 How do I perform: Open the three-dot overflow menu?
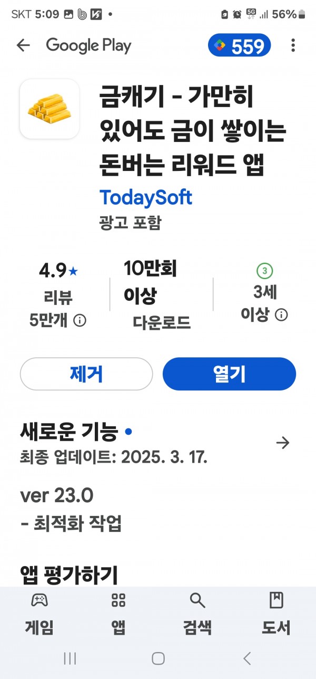click(293, 46)
